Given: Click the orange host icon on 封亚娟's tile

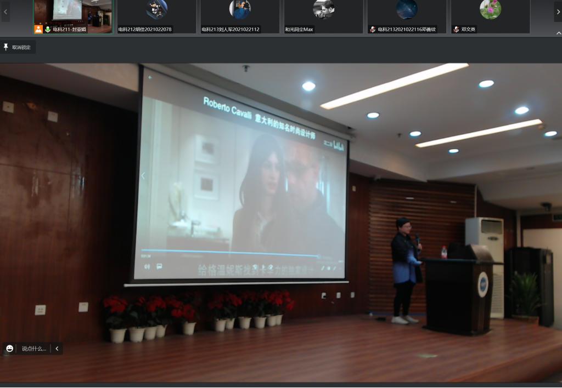Looking at the screenshot, I should [x=38, y=29].
